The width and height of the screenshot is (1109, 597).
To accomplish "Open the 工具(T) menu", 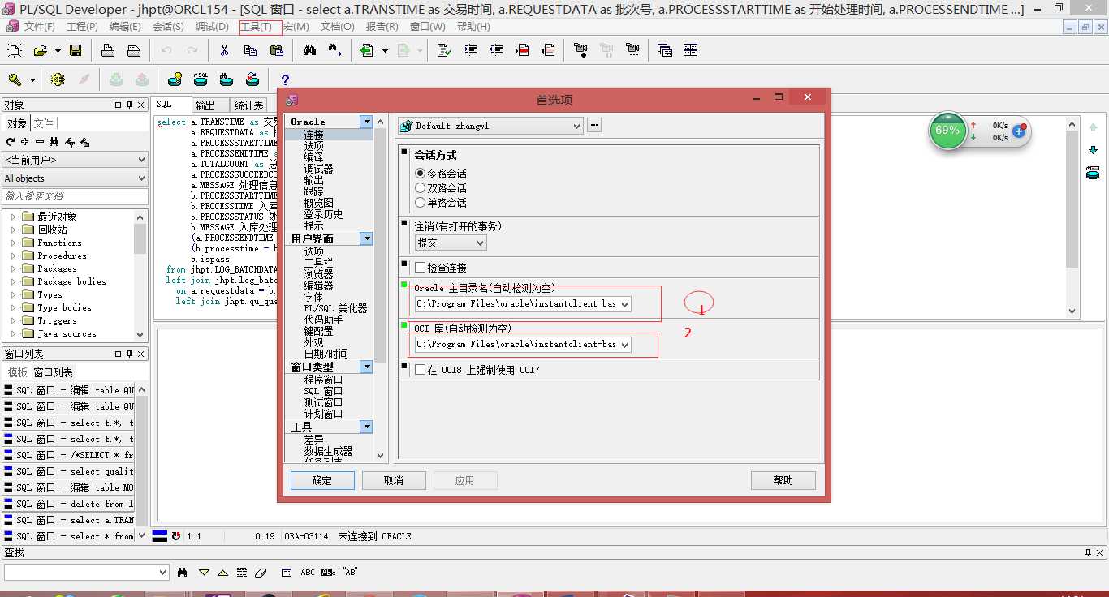I will tap(256, 27).
